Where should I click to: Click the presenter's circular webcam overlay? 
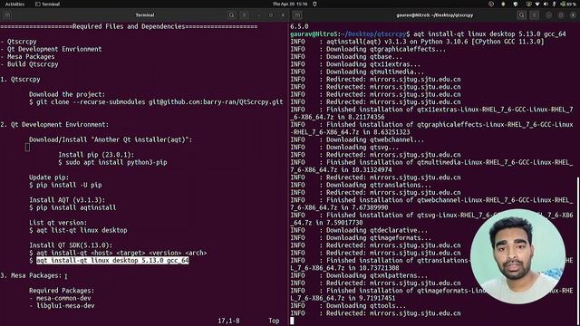517,256
